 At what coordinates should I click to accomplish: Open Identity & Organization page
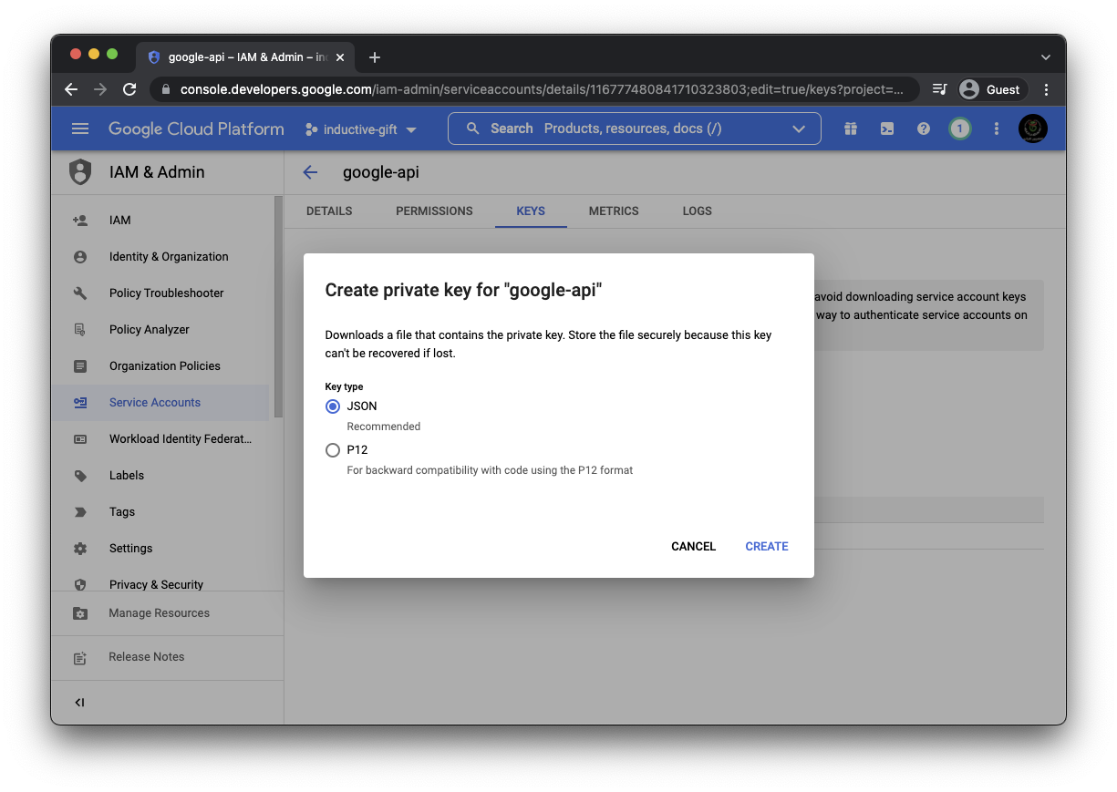pyautogui.click(x=169, y=257)
